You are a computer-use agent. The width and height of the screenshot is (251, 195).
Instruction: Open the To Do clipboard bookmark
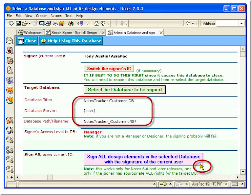10,71
